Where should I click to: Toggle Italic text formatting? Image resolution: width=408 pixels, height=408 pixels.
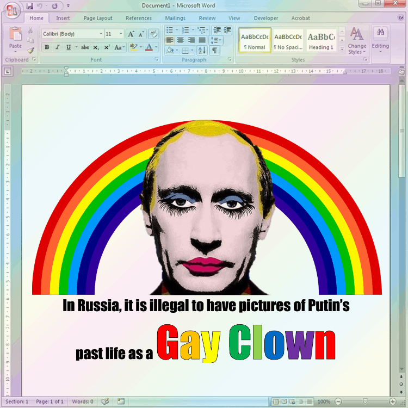tap(58, 47)
